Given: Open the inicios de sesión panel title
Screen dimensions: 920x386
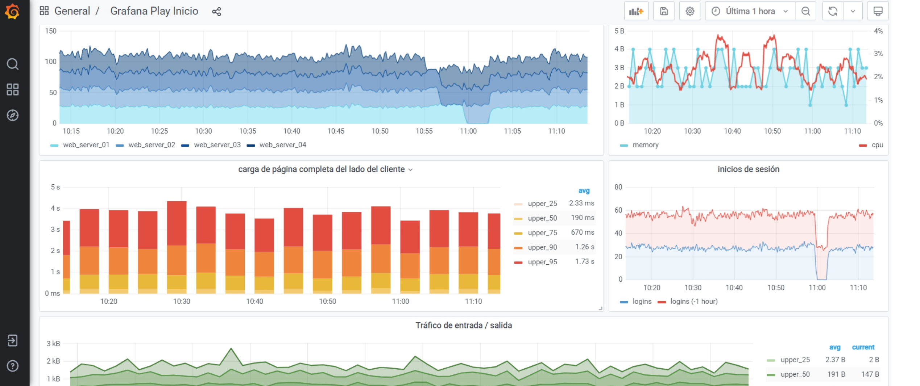Looking at the screenshot, I should pyautogui.click(x=748, y=169).
